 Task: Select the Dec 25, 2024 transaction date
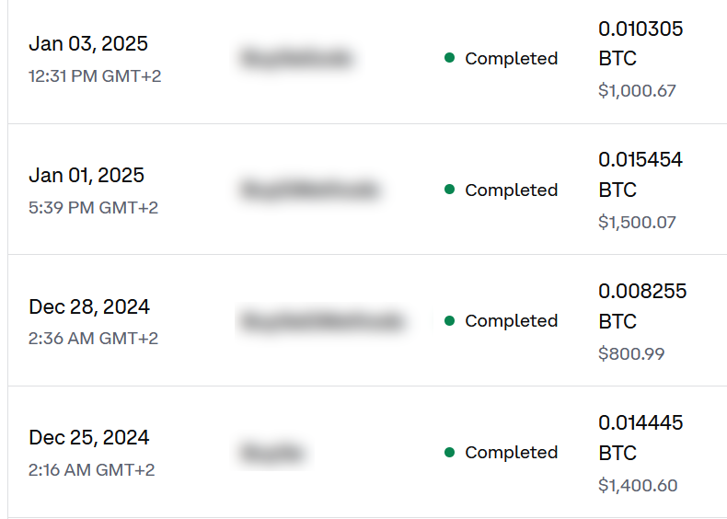(x=89, y=438)
